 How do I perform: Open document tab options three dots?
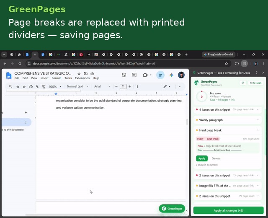coord(26,122)
